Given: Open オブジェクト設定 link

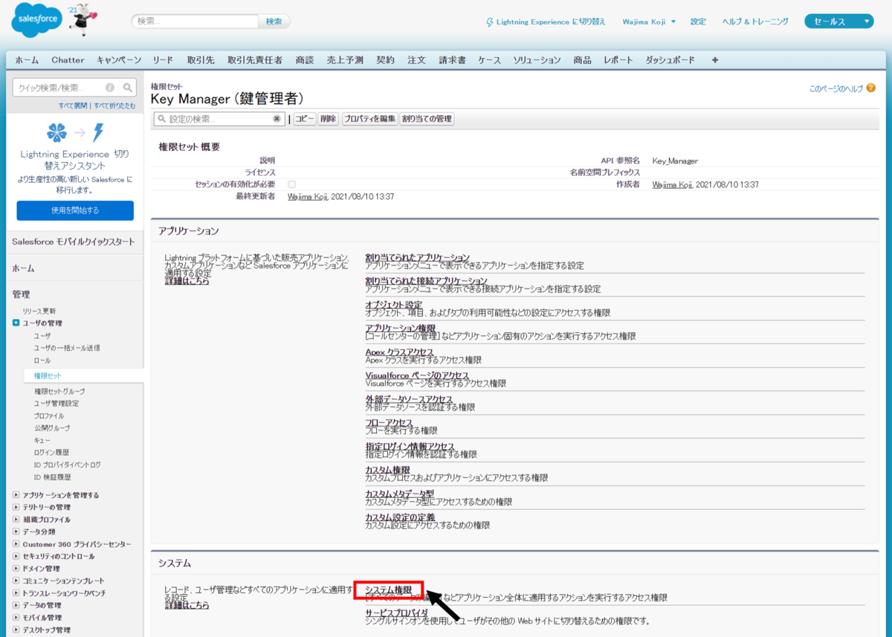Looking at the screenshot, I should [x=393, y=305].
